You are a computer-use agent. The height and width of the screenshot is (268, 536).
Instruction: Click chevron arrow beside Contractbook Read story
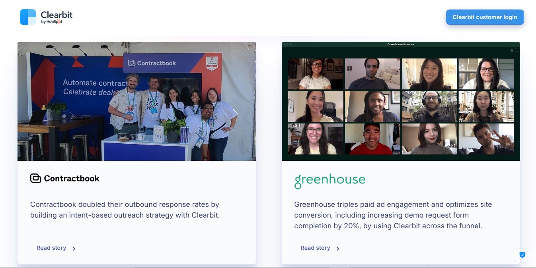coord(74,249)
